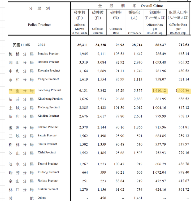191x201 pixels.
Task: Select the Offenses Cleared column header
Action: [98, 31]
